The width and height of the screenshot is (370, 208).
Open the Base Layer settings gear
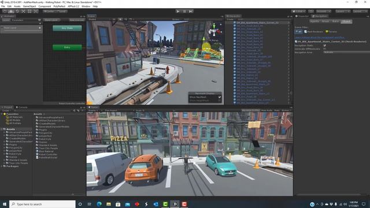point(40,28)
